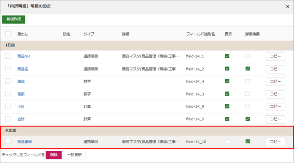
Task: Click the 1行目 section row
Action: [x=147, y=45]
